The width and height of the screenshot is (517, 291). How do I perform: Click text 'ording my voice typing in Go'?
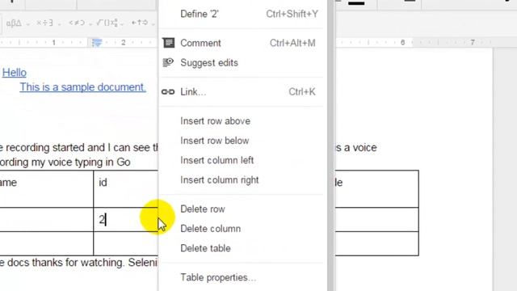click(65, 162)
